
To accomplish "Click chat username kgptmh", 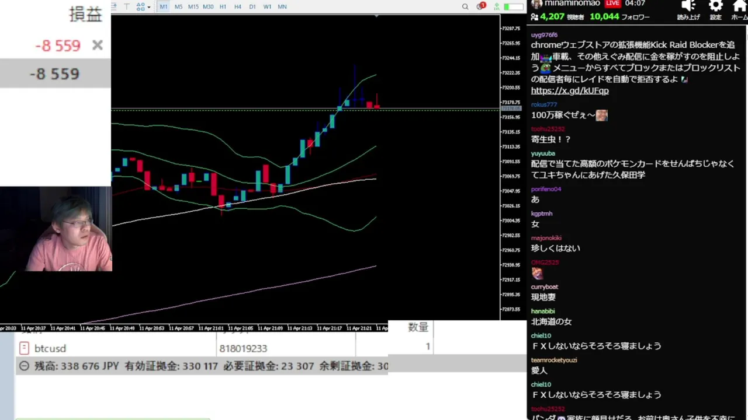I will [x=542, y=213].
